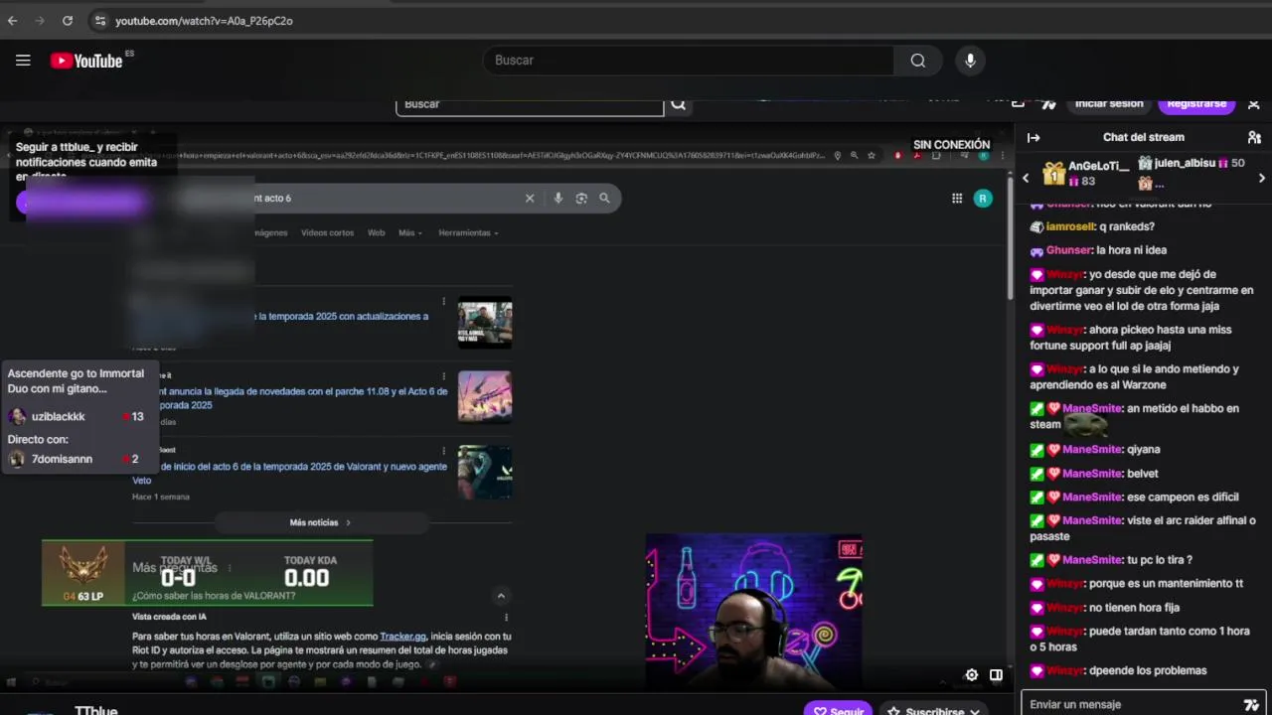The height and width of the screenshot is (715, 1272).
Task: Follow channel with Seguir heart button
Action: coord(838,709)
